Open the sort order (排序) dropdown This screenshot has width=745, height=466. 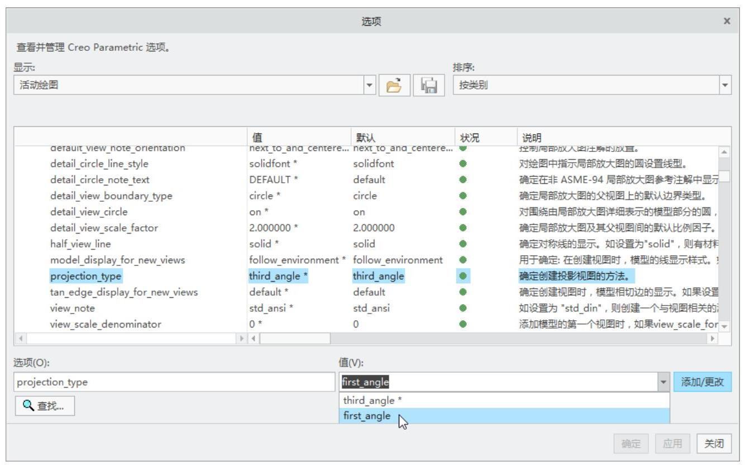pyautogui.click(x=725, y=85)
